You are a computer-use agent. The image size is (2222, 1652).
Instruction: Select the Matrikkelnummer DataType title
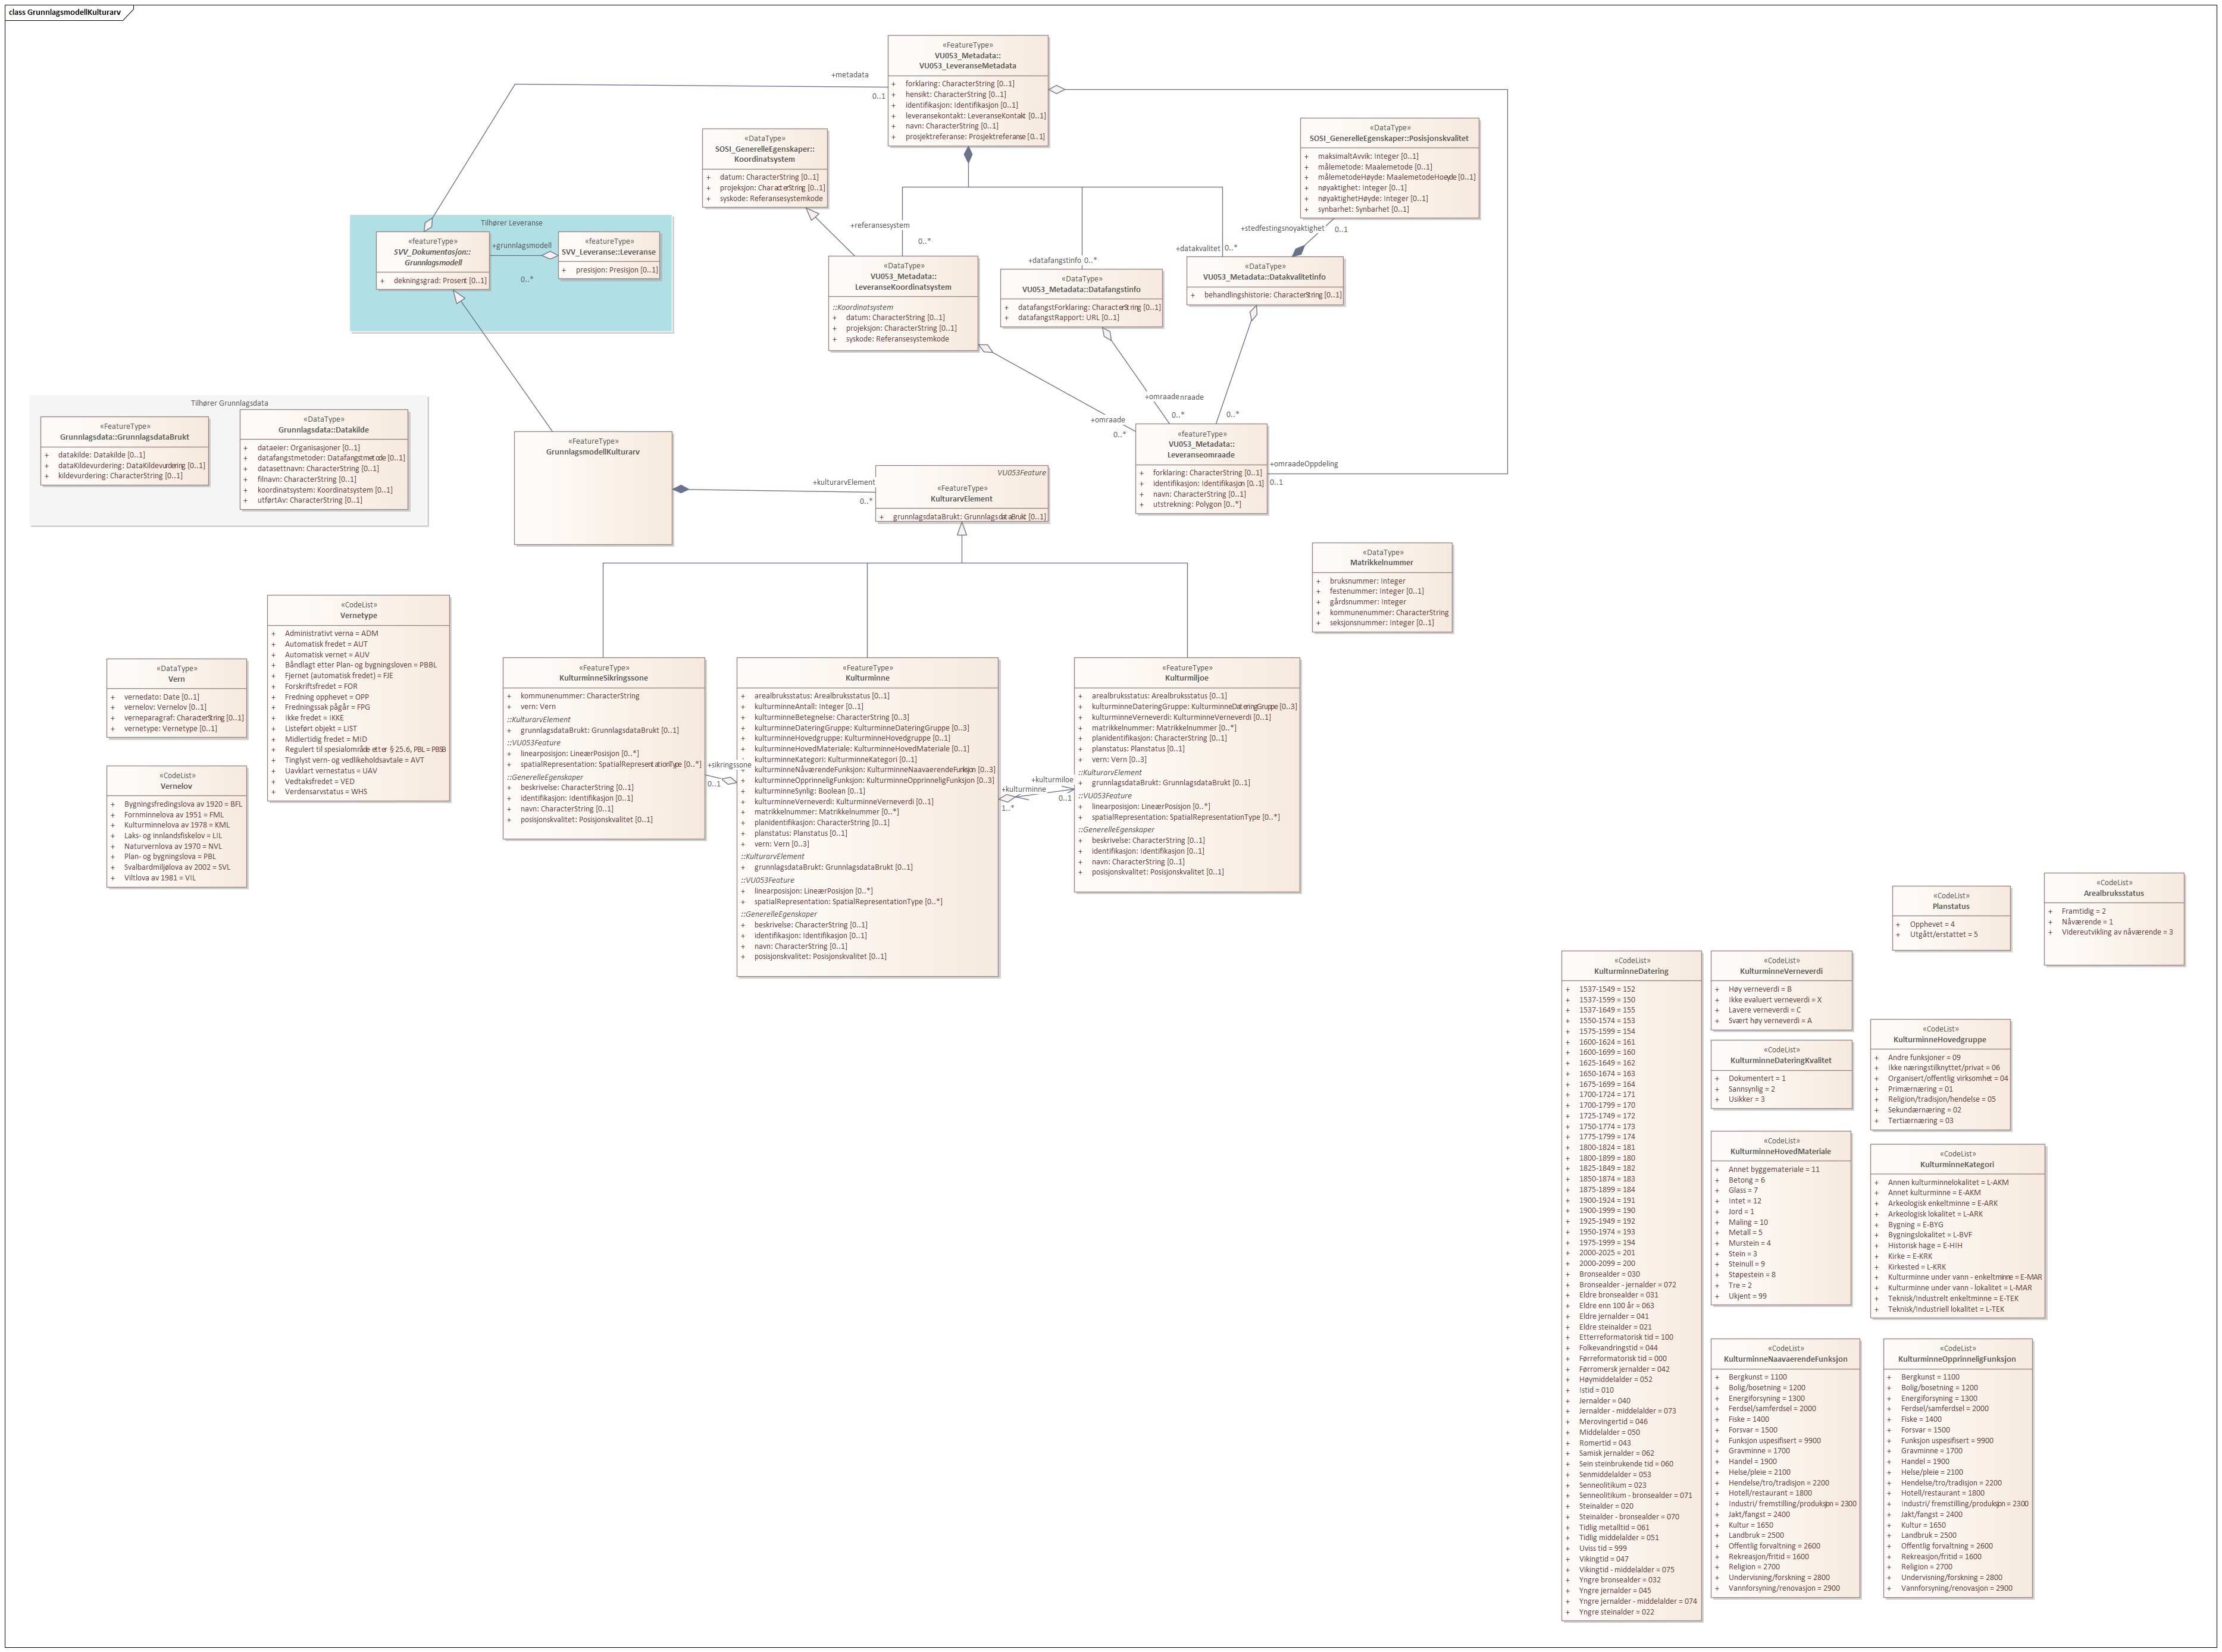tap(1382, 563)
